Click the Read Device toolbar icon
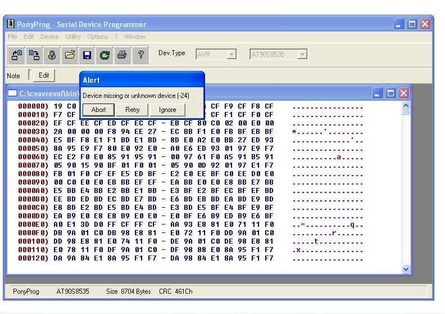The width and height of the screenshot is (445, 314). [17, 55]
